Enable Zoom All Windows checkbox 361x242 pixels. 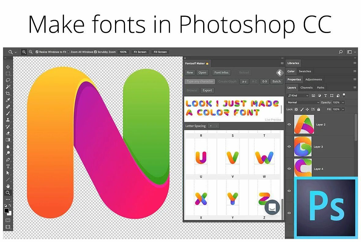[68, 52]
